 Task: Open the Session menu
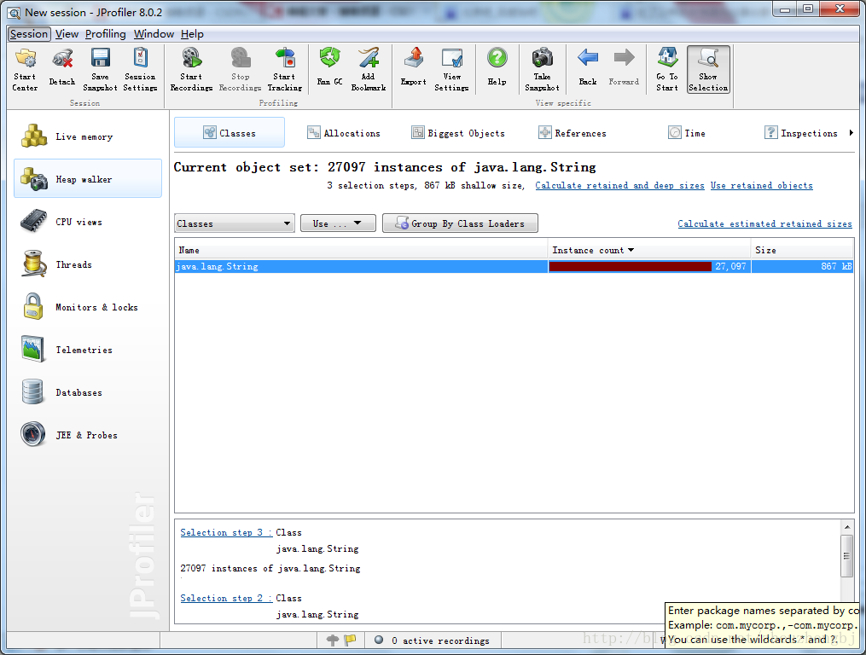(x=29, y=34)
